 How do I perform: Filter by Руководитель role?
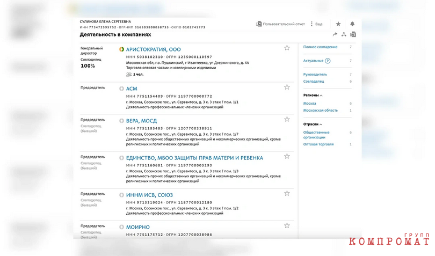pyautogui.click(x=315, y=75)
